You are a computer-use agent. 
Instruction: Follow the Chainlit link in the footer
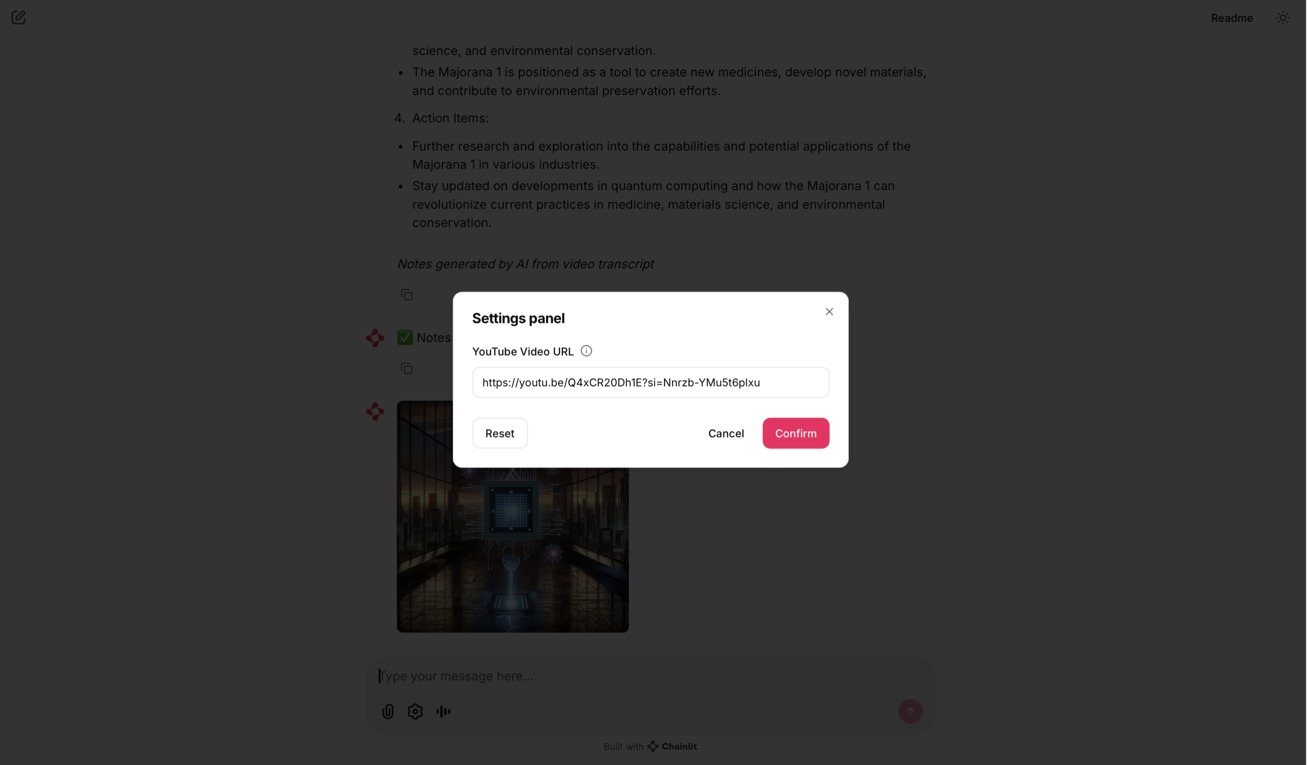click(x=672, y=746)
